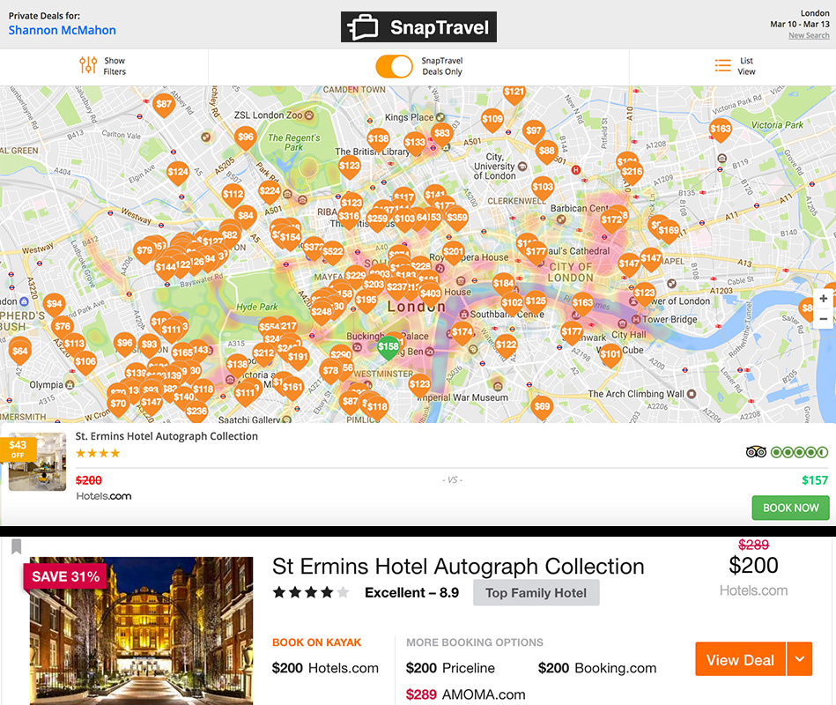836x705 pixels.
Task: Select the $200 Priceline booking option
Action: (x=450, y=668)
